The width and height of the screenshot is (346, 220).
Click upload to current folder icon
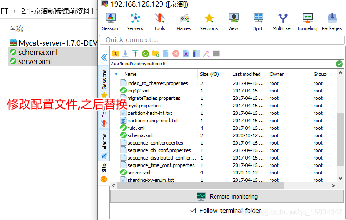135,53
